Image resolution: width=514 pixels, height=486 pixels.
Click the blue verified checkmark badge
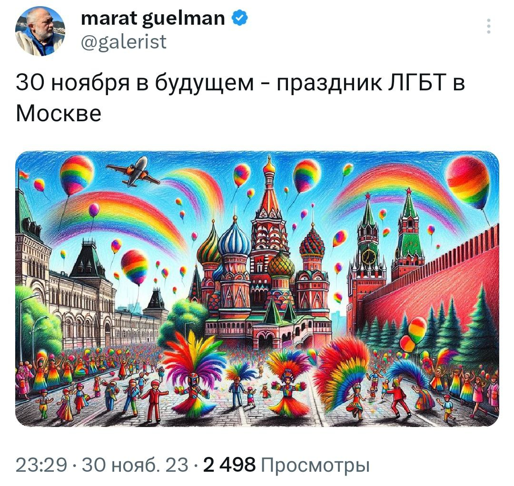(240, 18)
